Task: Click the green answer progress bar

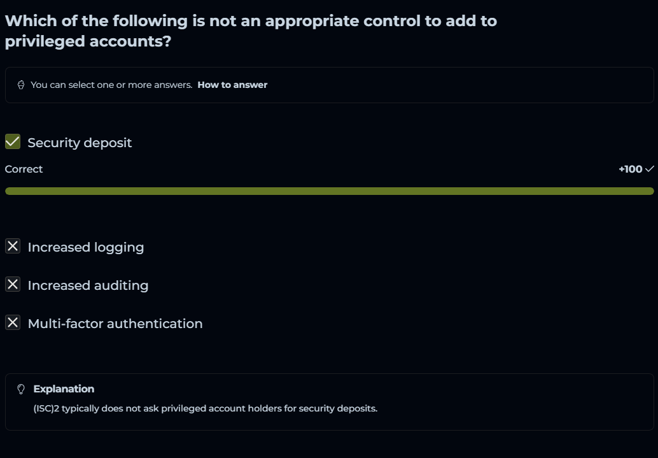Action: 329,191
